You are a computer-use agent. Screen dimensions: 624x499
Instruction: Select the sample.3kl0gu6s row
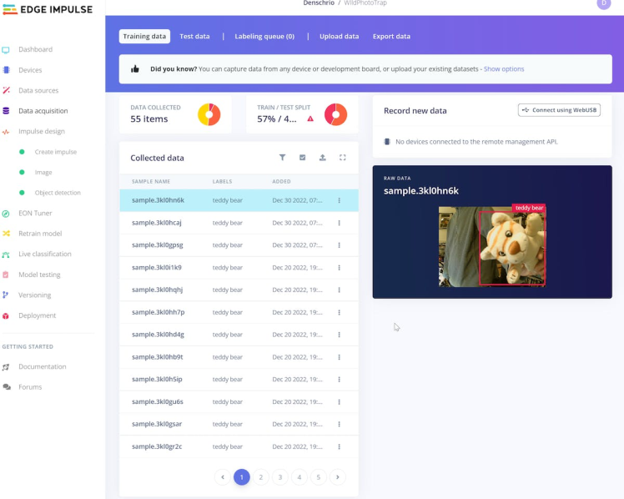tap(239, 402)
